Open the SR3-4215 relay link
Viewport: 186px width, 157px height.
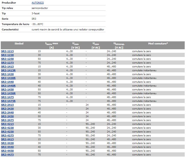tap(7, 124)
